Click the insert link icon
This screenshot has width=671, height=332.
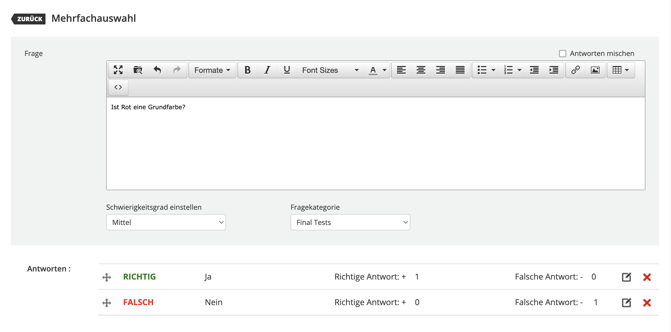(575, 70)
